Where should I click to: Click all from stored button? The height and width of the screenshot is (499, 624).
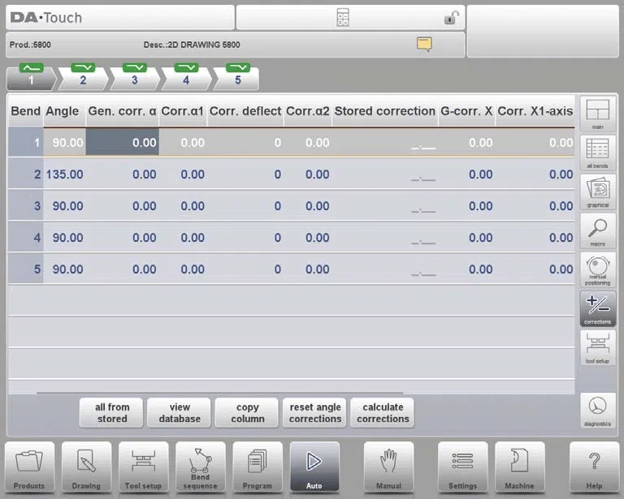pos(112,413)
